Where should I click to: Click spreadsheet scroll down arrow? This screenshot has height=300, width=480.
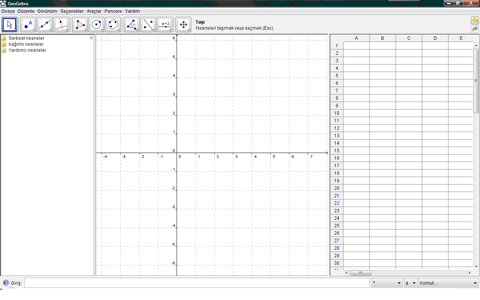pos(476,266)
